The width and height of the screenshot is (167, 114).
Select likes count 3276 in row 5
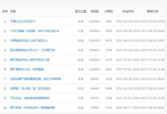(x=109, y=60)
